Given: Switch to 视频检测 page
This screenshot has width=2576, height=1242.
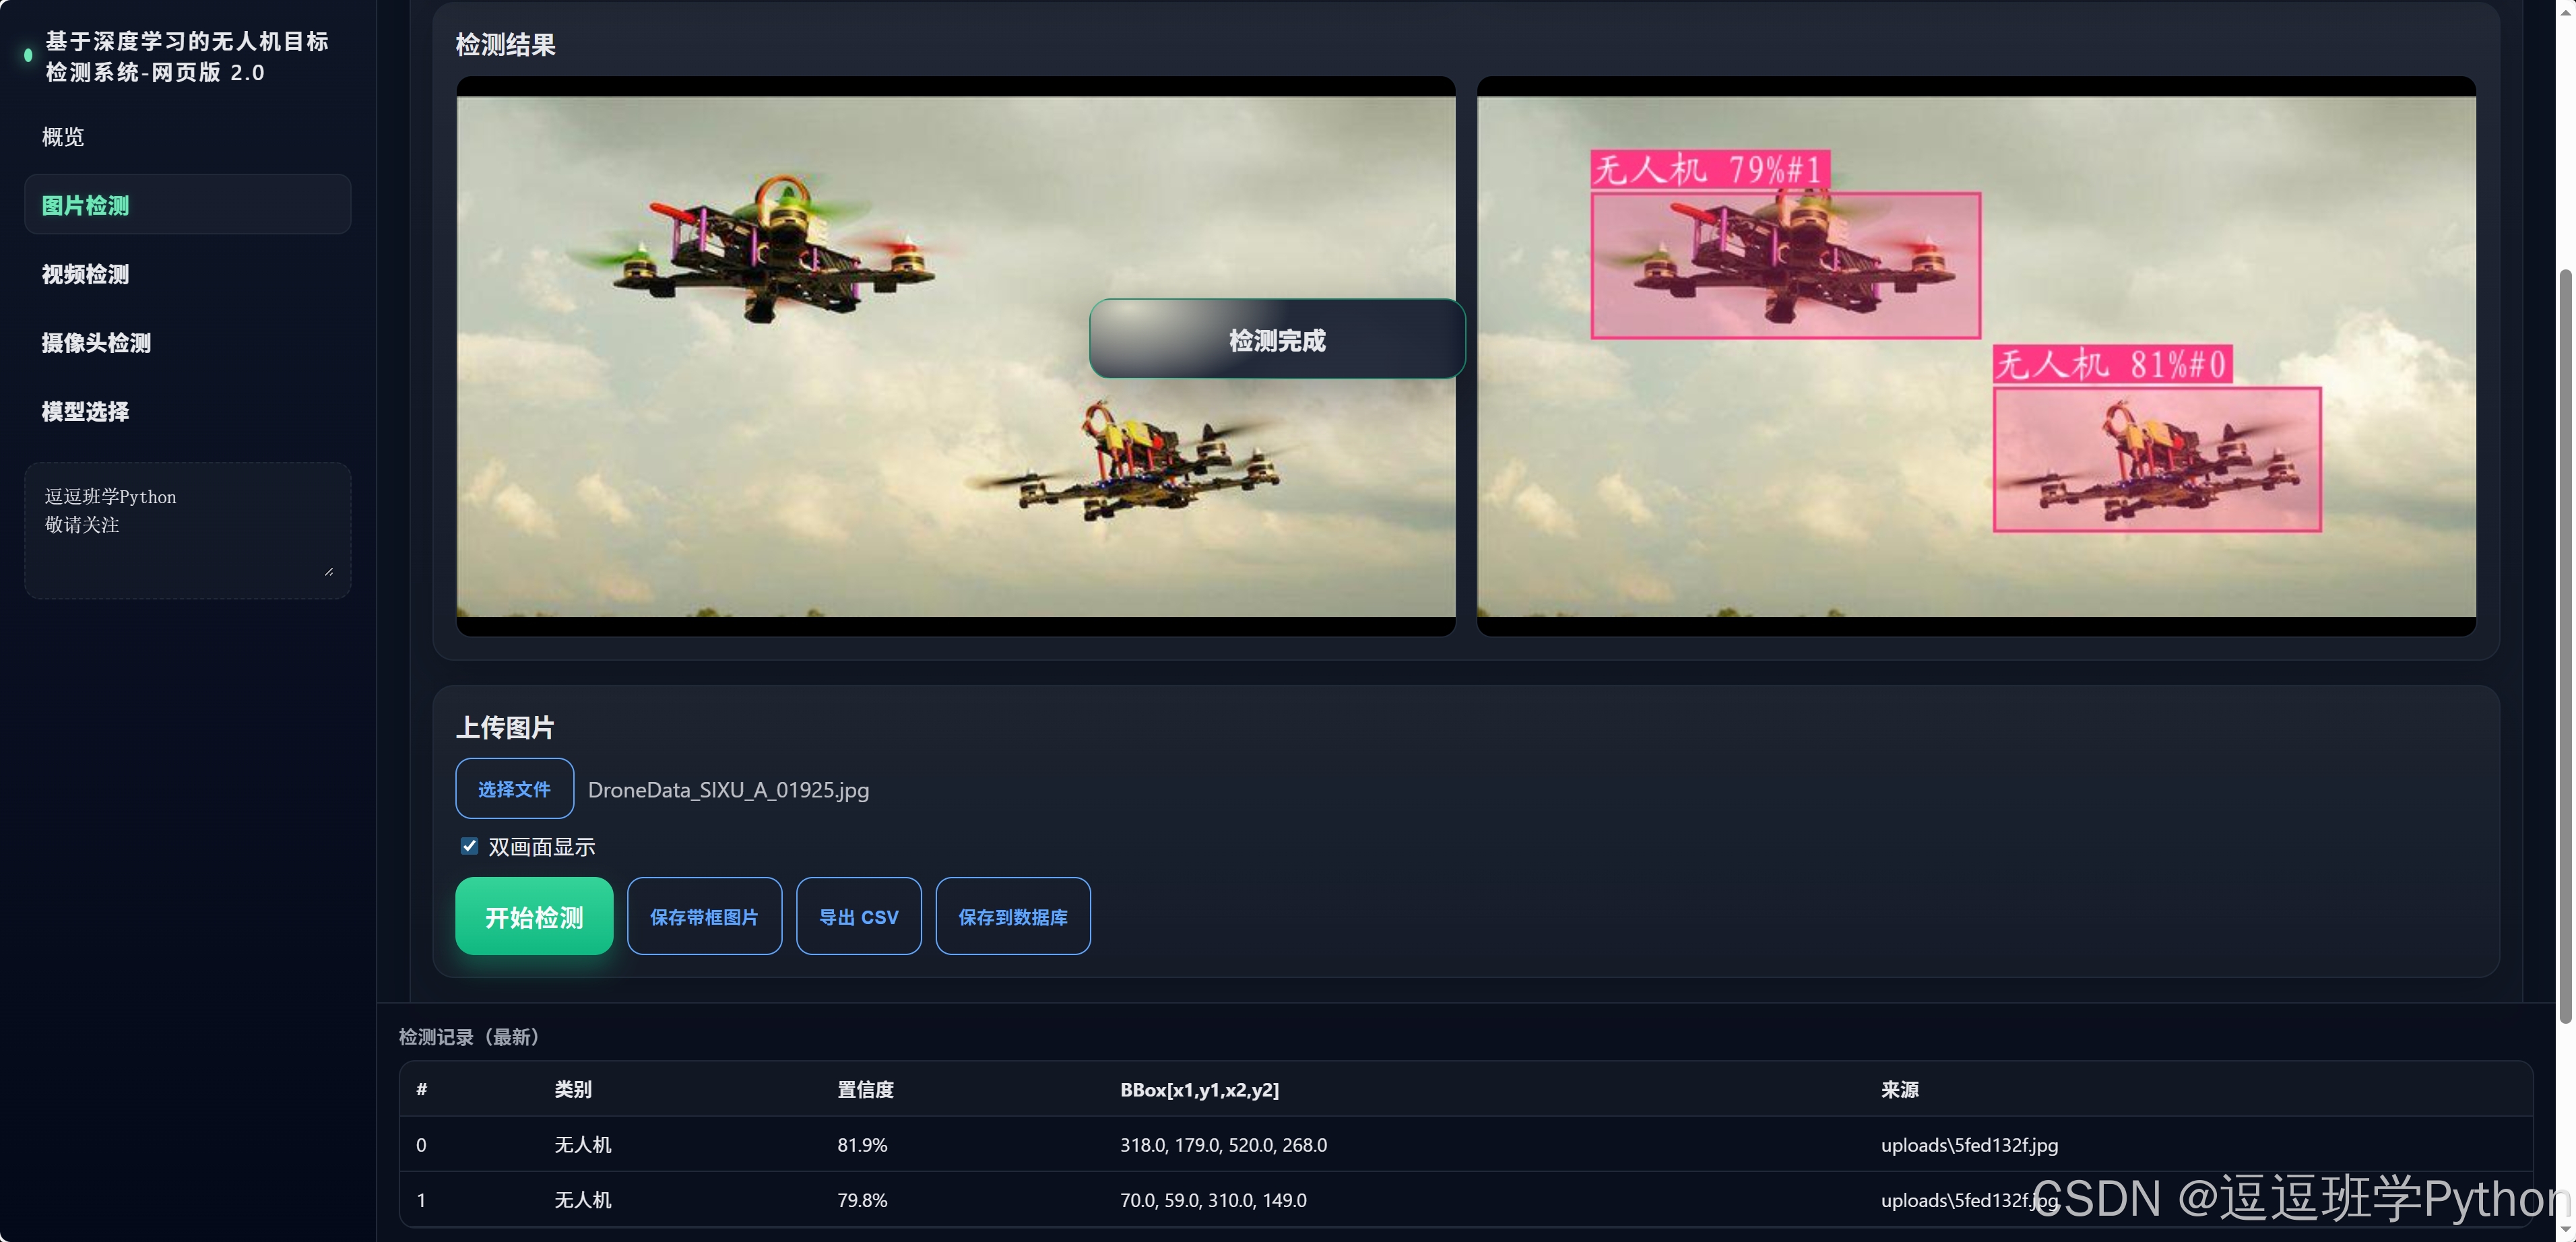Looking at the screenshot, I should pyautogui.click(x=86, y=274).
